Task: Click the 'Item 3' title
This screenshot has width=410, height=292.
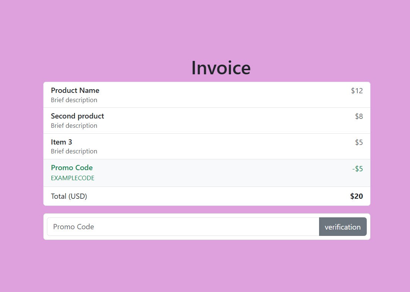Action: click(61, 142)
